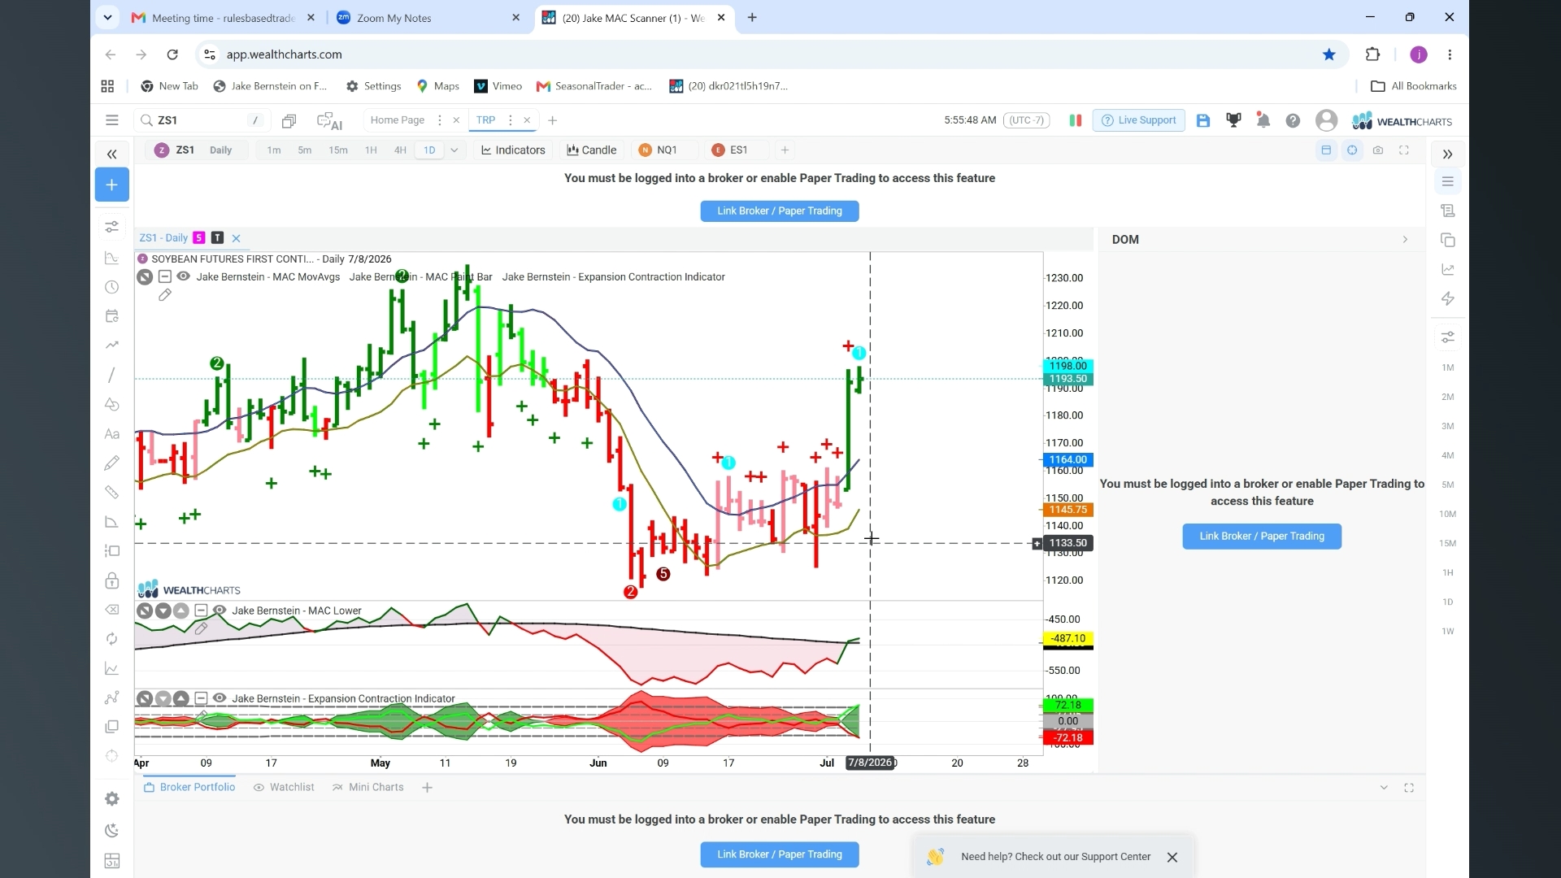Toggle visibility of MAC MovAvgs indicator

coord(184,276)
